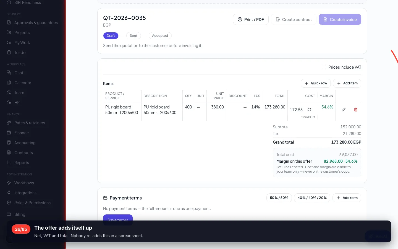Click the Subtotal value 152,000.00
Viewport: 398px width, 249px height.
pos(351,127)
